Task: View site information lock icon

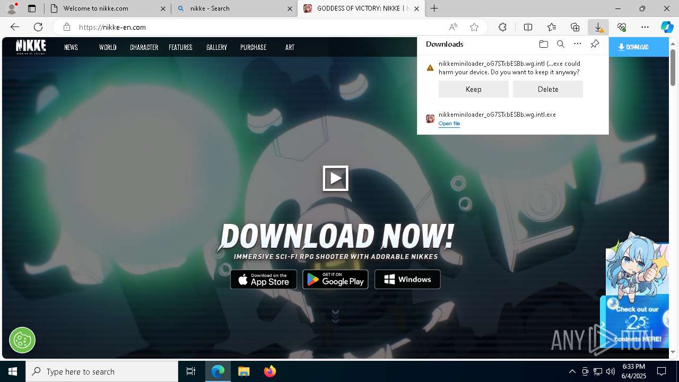Action: pos(66,27)
